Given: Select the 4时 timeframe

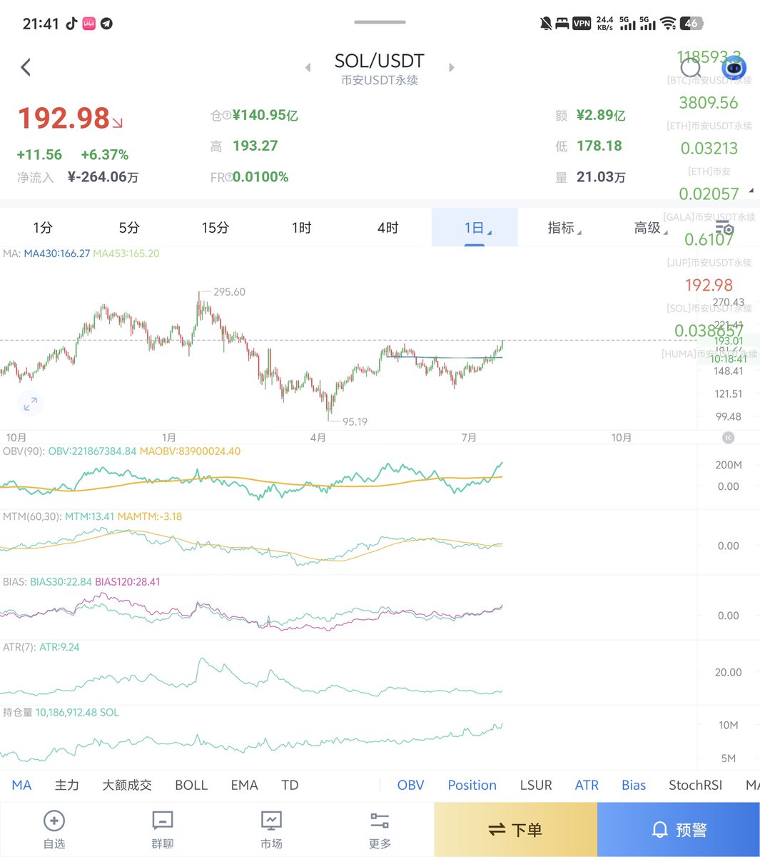Looking at the screenshot, I should [x=388, y=228].
